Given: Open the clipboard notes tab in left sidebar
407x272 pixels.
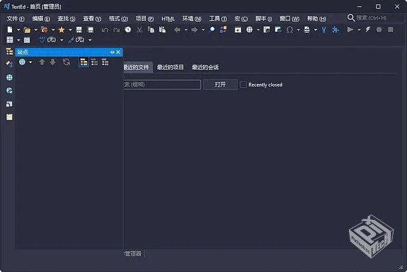Looking at the screenshot, I should (x=10, y=117).
